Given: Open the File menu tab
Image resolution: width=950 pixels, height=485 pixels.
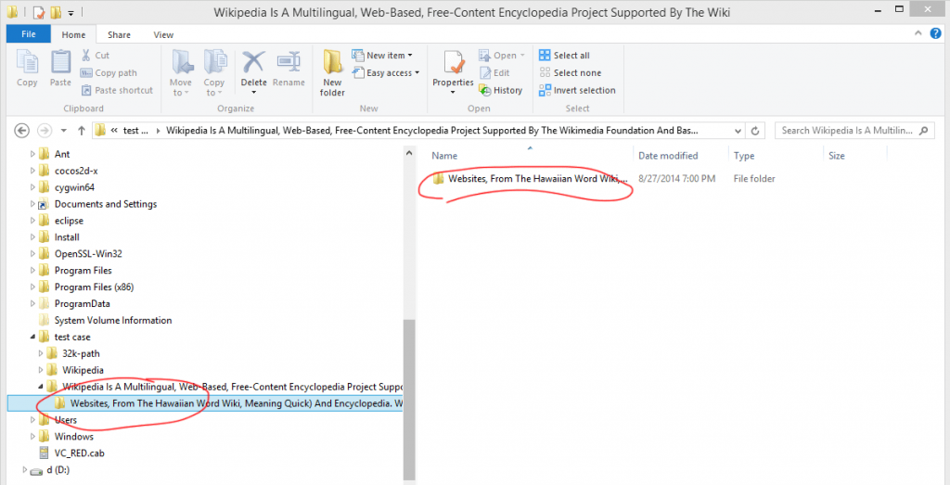Looking at the screenshot, I should pyautogui.click(x=29, y=34).
